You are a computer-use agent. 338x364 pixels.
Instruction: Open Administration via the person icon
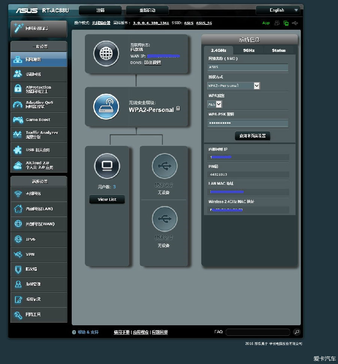pos(18,284)
